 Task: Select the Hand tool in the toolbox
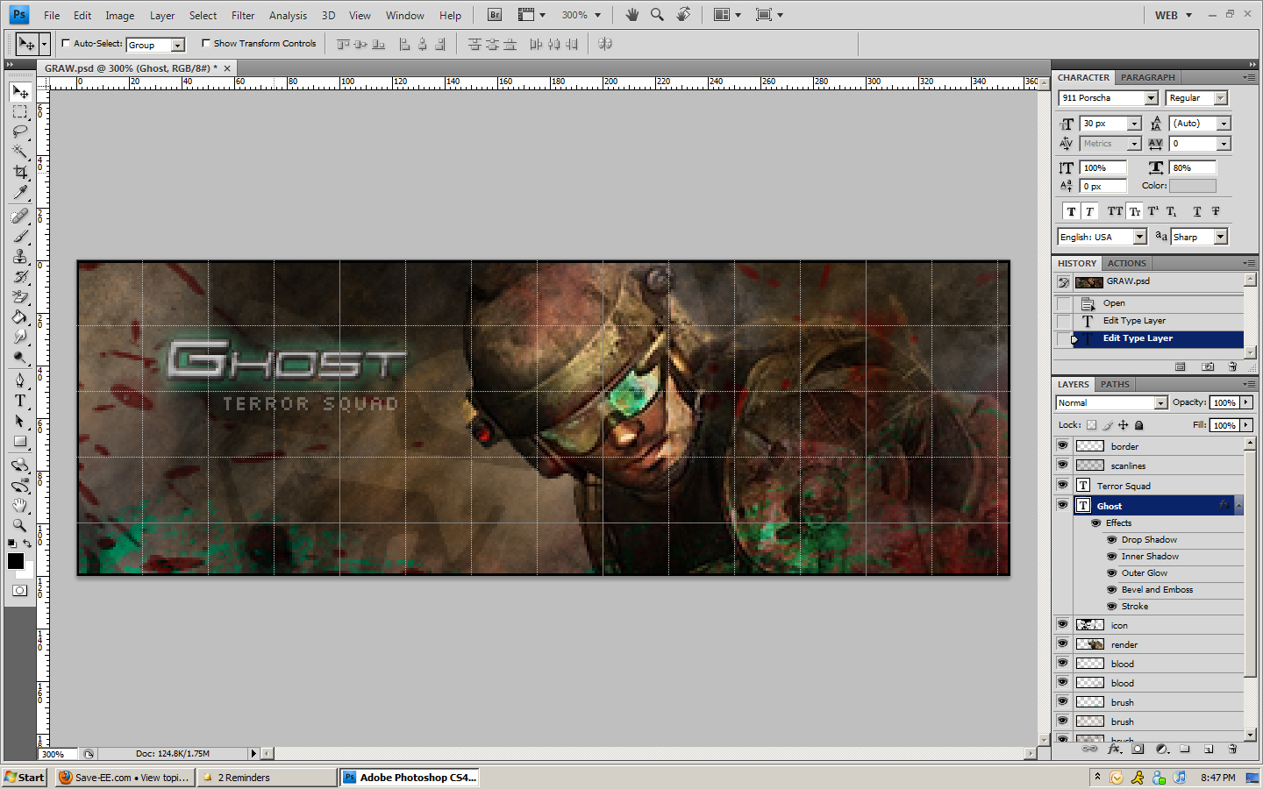pos(20,506)
